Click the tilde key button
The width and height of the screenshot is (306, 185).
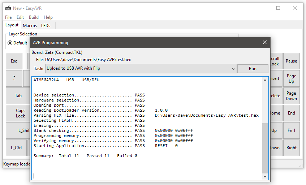(14, 78)
